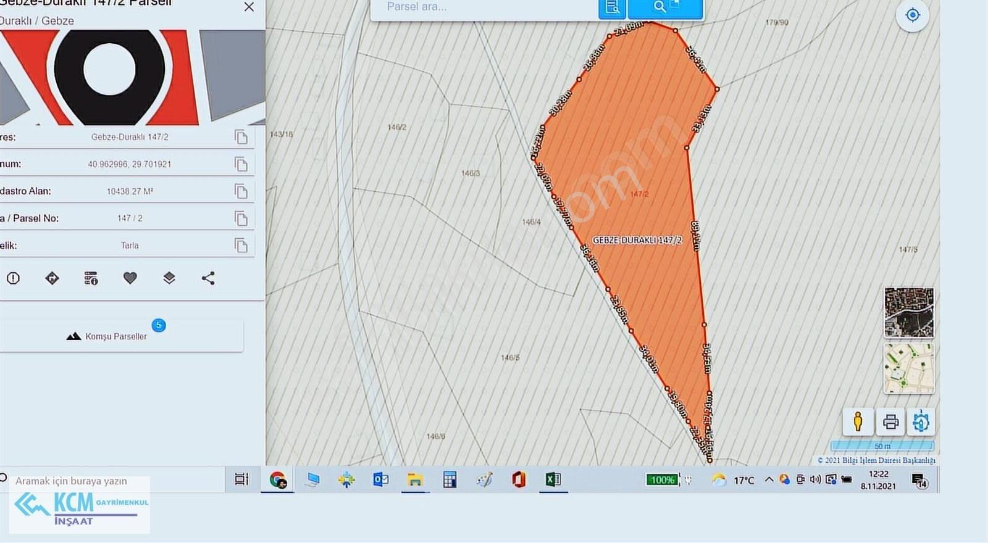Click parcel 179/90 label on the map
This screenshot has height=543, width=988.
(x=777, y=22)
